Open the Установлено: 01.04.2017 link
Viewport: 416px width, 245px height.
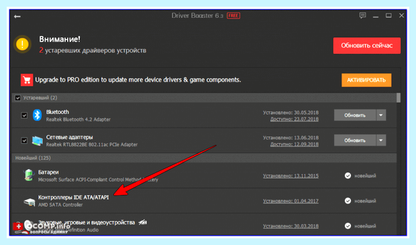tap(291, 201)
